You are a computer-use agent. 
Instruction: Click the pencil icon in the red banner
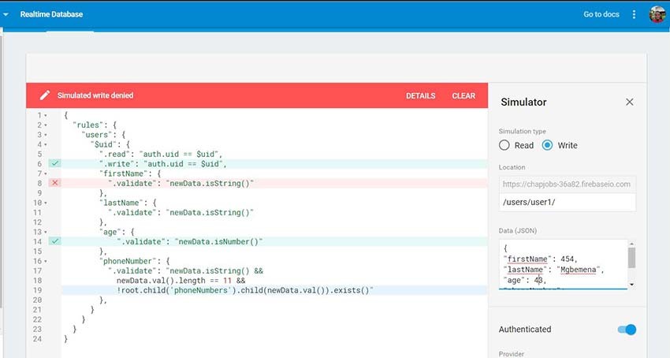[45, 95]
